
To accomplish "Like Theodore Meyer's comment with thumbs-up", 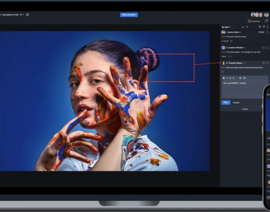I will [223, 72].
